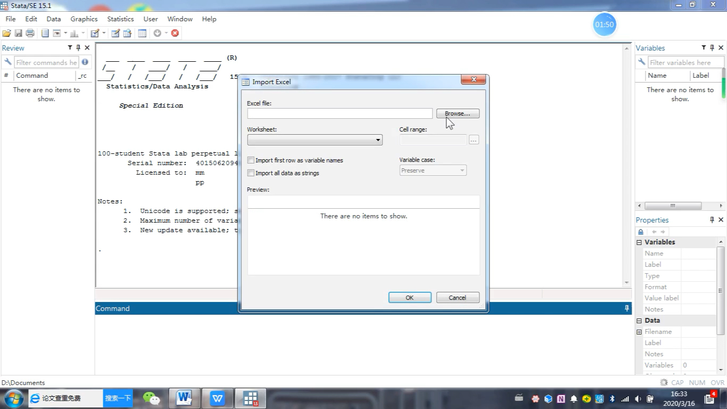
Task: Open the Data Browser icon
Action: tap(127, 33)
